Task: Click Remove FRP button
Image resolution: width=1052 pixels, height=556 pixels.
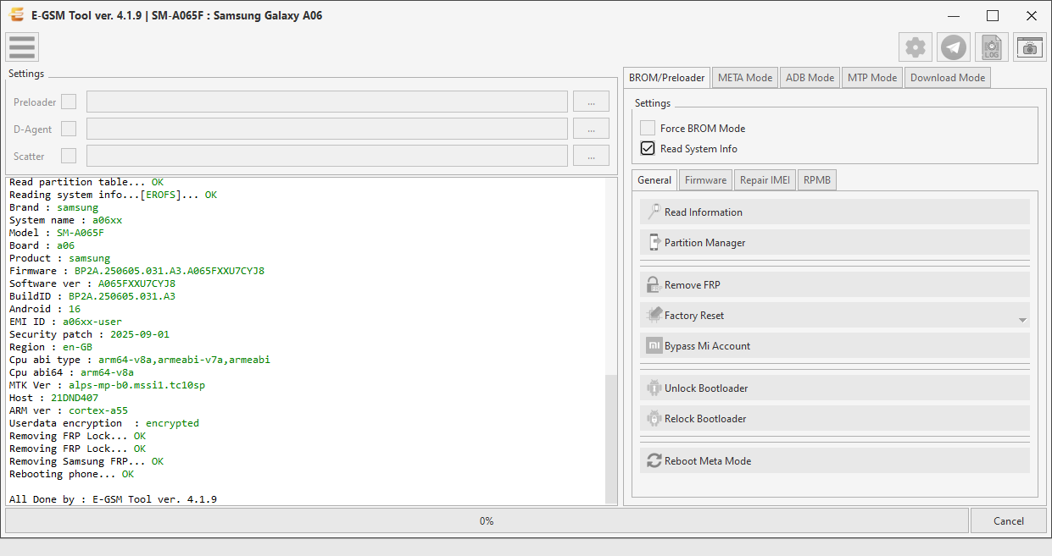Action: (835, 284)
